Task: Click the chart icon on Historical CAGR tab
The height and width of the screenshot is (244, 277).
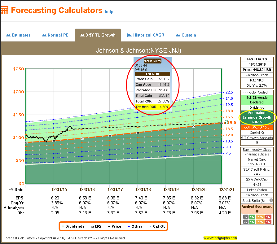Action: (x=130, y=35)
